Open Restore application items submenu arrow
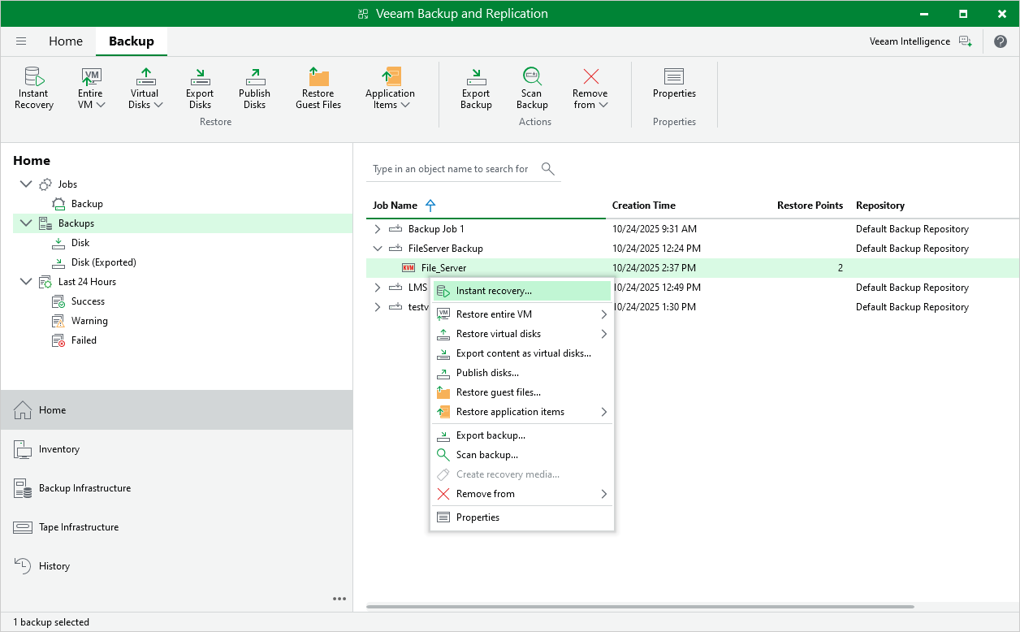 tap(603, 412)
